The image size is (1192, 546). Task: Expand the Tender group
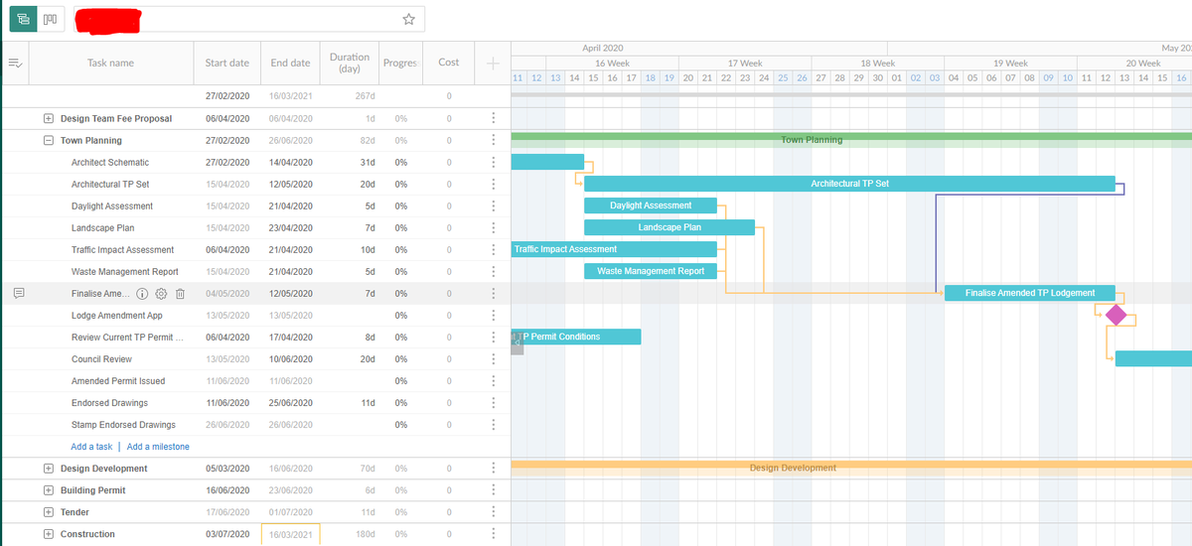pos(48,511)
